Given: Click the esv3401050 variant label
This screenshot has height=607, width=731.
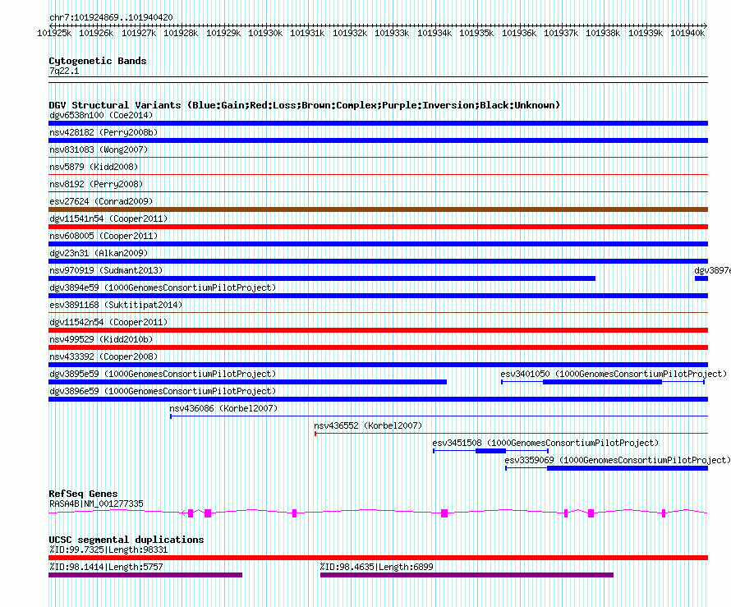Looking at the screenshot, I should click(x=614, y=374).
